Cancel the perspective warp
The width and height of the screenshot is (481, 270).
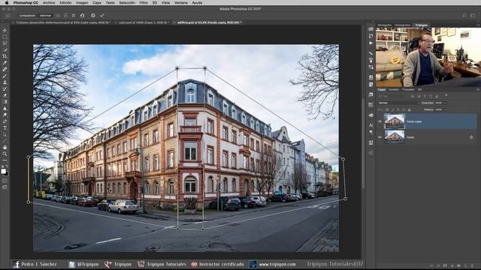pyautogui.click(x=93, y=15)
